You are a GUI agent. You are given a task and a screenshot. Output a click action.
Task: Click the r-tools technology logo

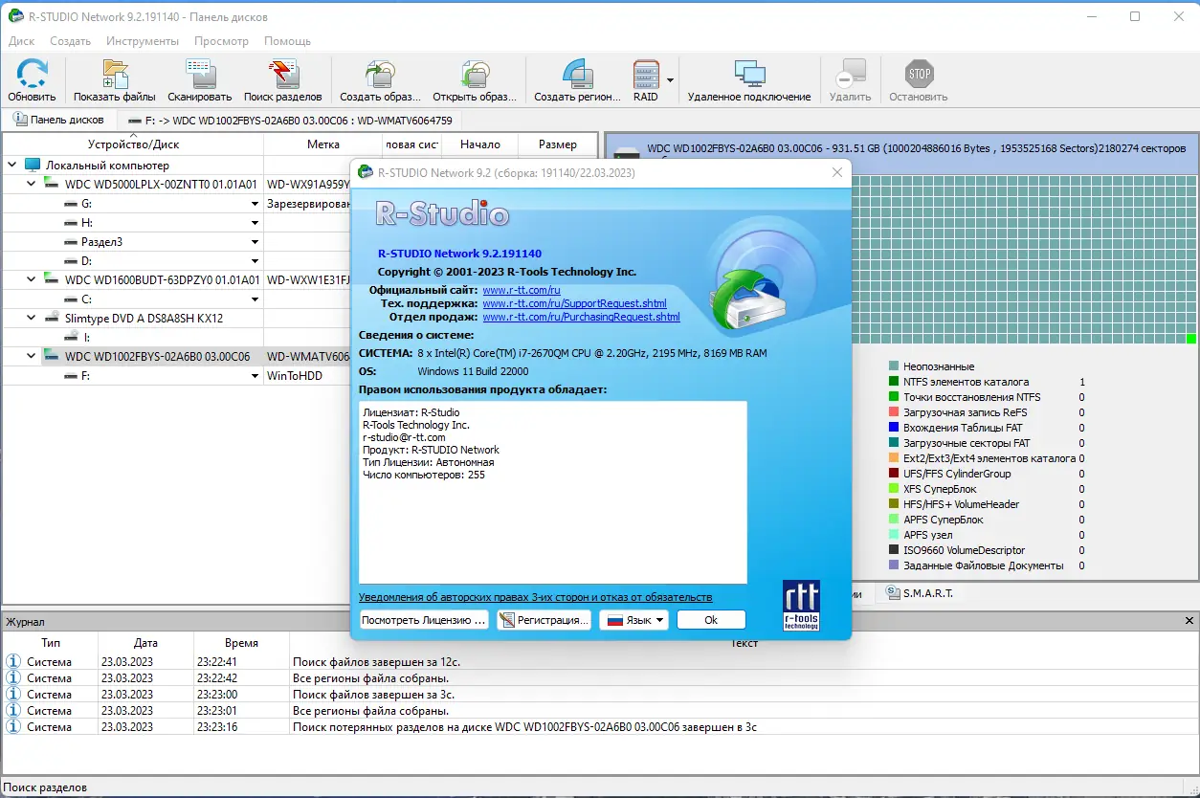pyautogui.click(x=801, y=605)
